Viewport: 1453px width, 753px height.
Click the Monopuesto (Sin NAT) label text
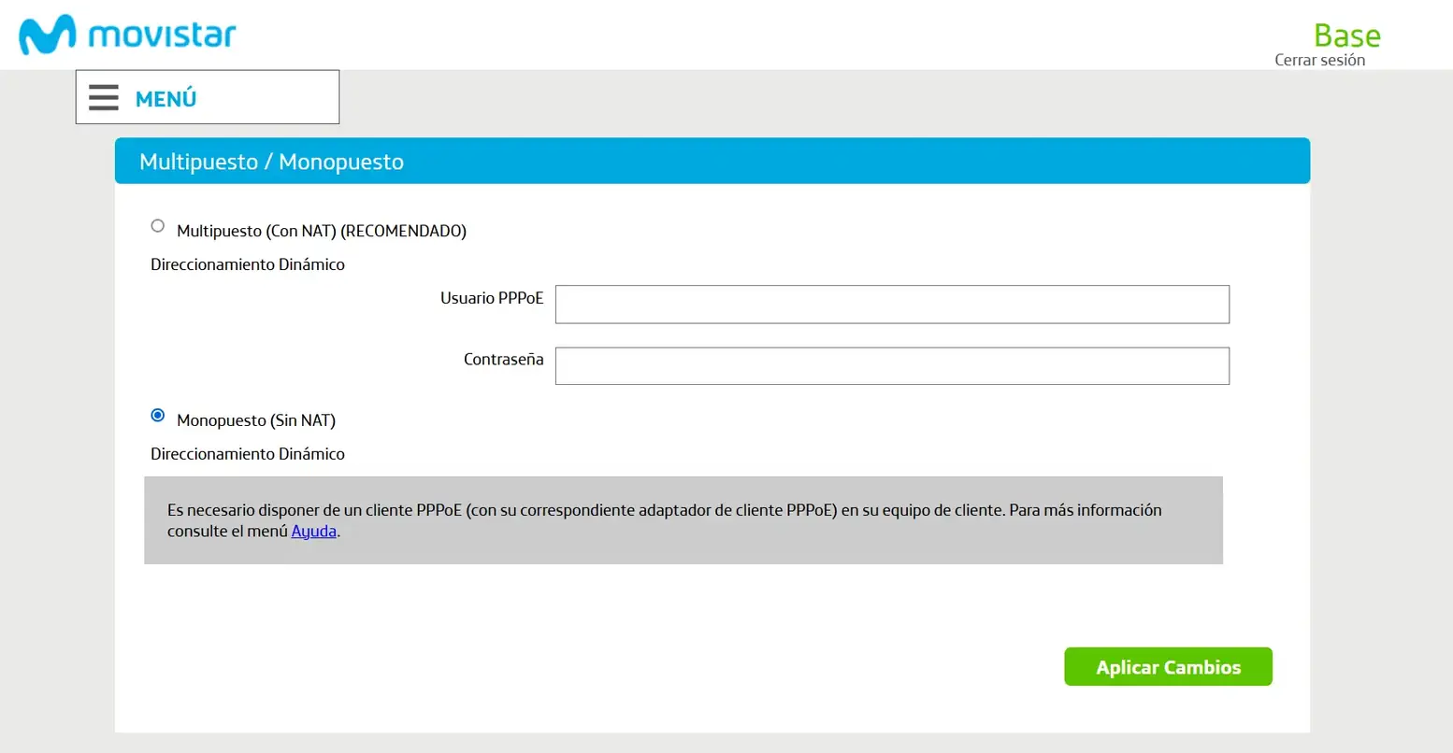(x=256, y=420)
